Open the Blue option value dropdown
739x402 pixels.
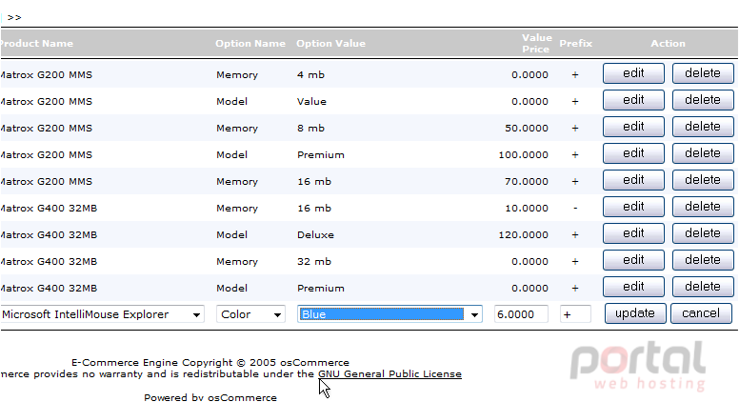click(x=389, y=314)
